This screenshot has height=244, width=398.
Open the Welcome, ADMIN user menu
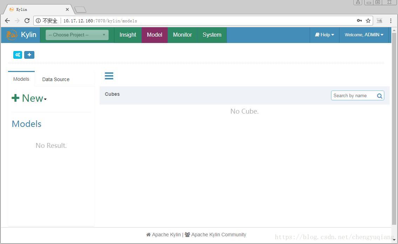[x=364, y=35]
